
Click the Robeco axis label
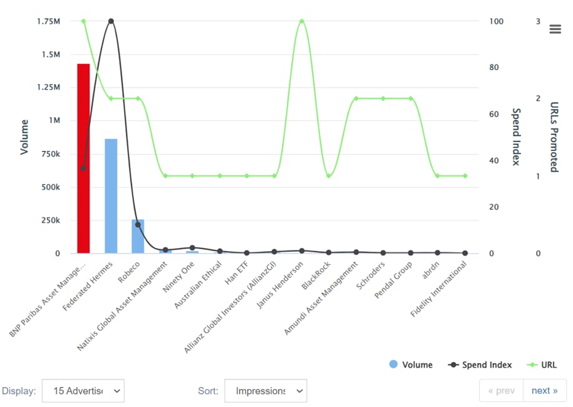(129, 272)
